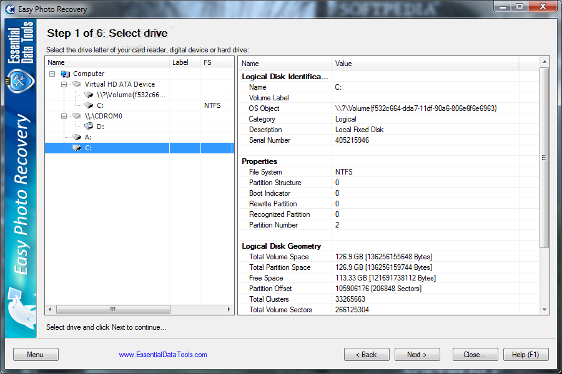
Task: Click the Serial Number value 405215946
Action: coord(352,140)
